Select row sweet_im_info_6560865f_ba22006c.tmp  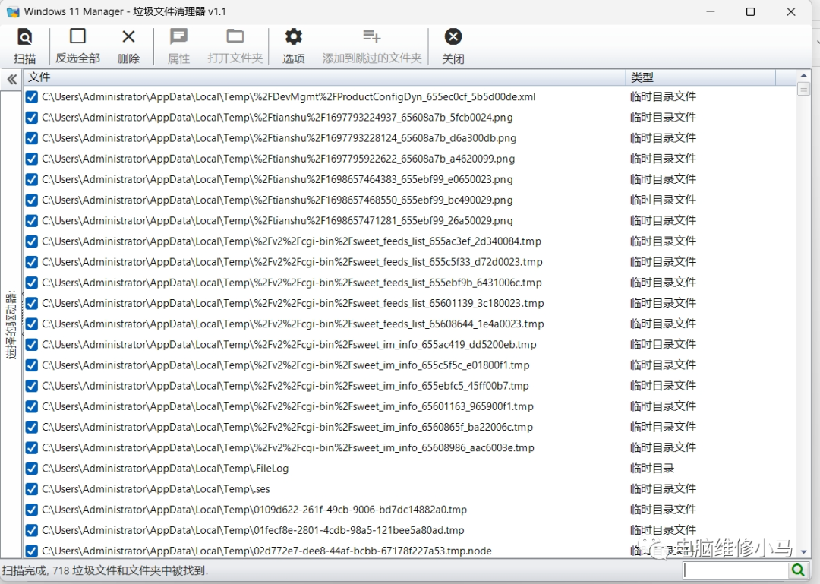411,427
